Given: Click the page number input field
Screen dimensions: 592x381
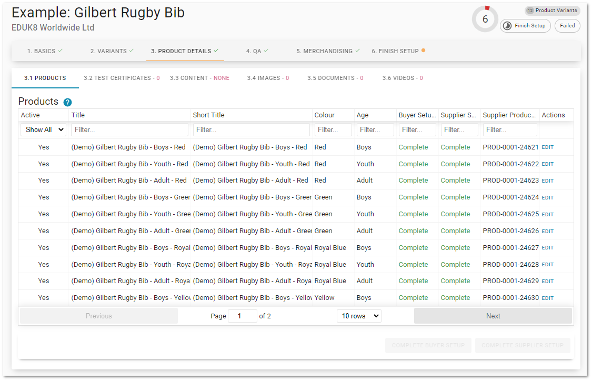Looking at the screenshot, I should pyautogui.click(x=243, y=316).
